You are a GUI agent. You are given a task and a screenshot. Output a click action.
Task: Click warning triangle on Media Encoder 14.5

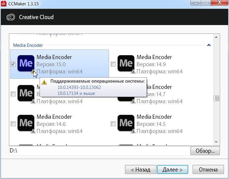[133, 131]
